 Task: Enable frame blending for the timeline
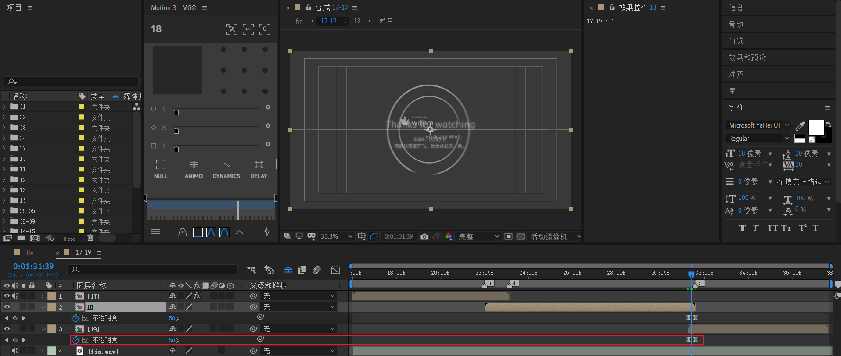point(302,270)
